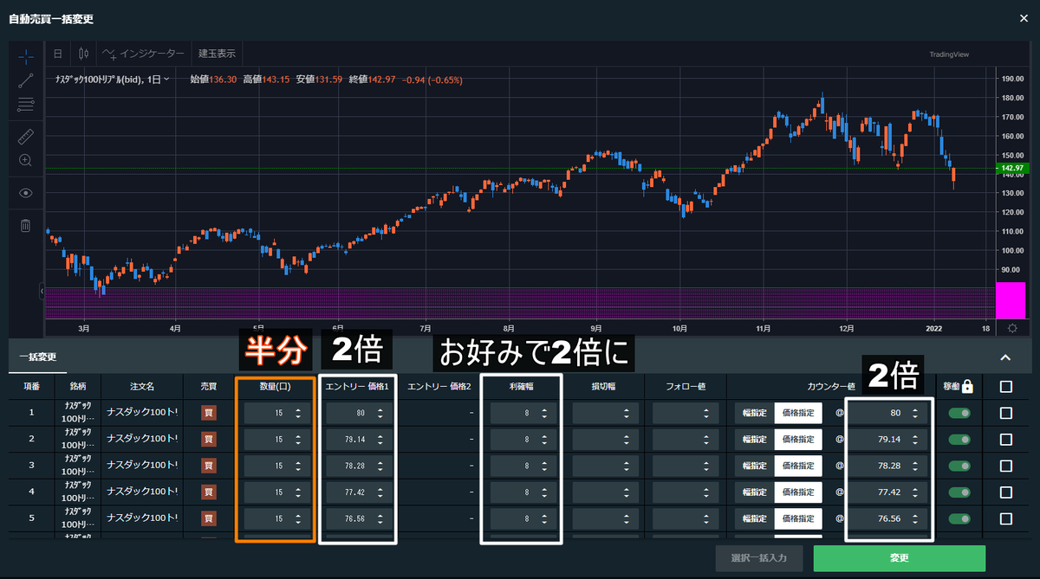The image size is (1040, 579).
Task: Activate the ruler measure tool
Action: pyautogui.click(x=26, y=136)
